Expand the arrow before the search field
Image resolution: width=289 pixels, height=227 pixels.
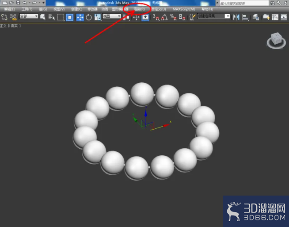[217, 3]
